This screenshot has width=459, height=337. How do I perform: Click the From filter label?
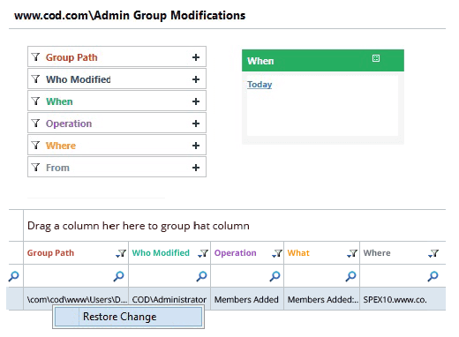[x=57, y=168]
